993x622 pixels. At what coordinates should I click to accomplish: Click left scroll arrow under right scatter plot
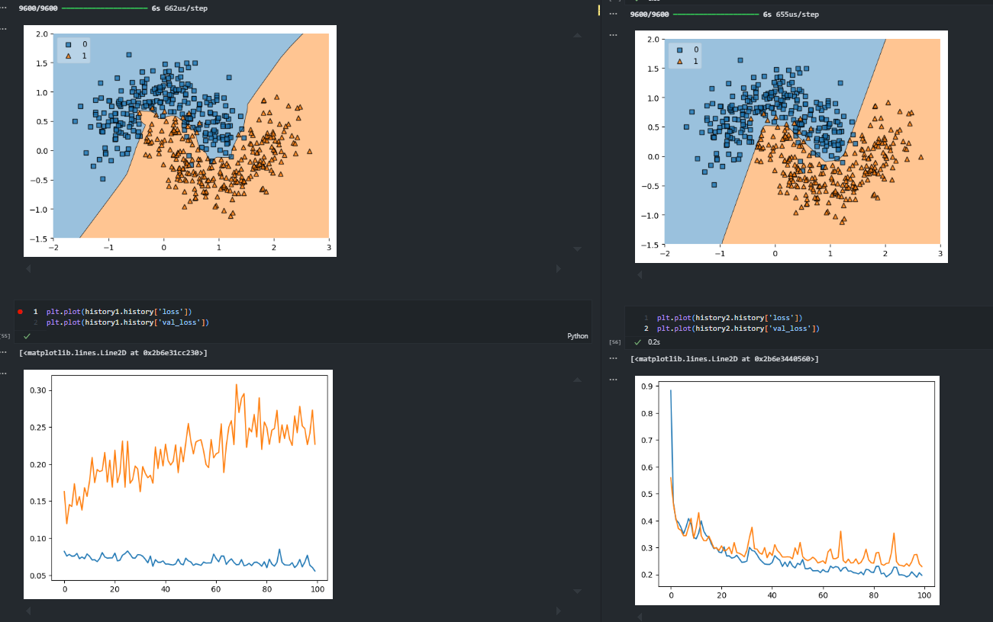(640, 274)
